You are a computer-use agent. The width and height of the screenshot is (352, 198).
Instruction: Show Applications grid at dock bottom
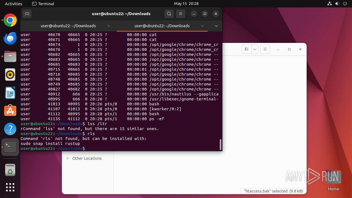[10, 187]
